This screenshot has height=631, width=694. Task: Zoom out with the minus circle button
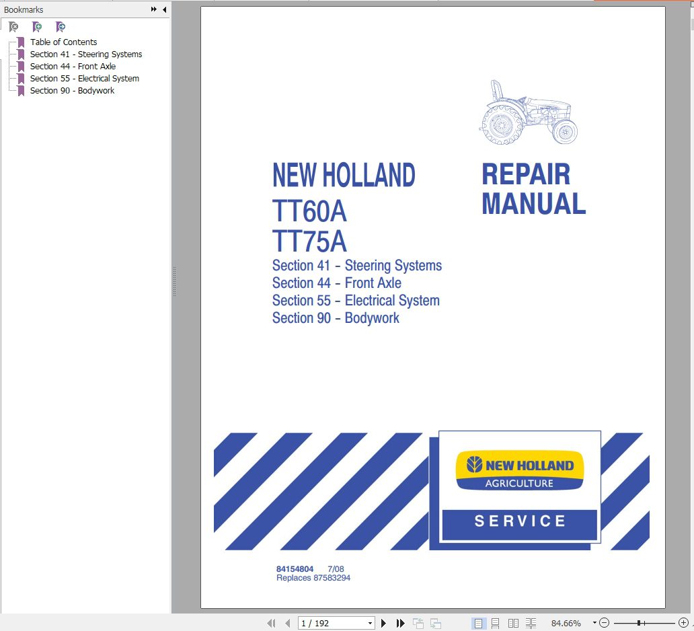coord(604,622)
